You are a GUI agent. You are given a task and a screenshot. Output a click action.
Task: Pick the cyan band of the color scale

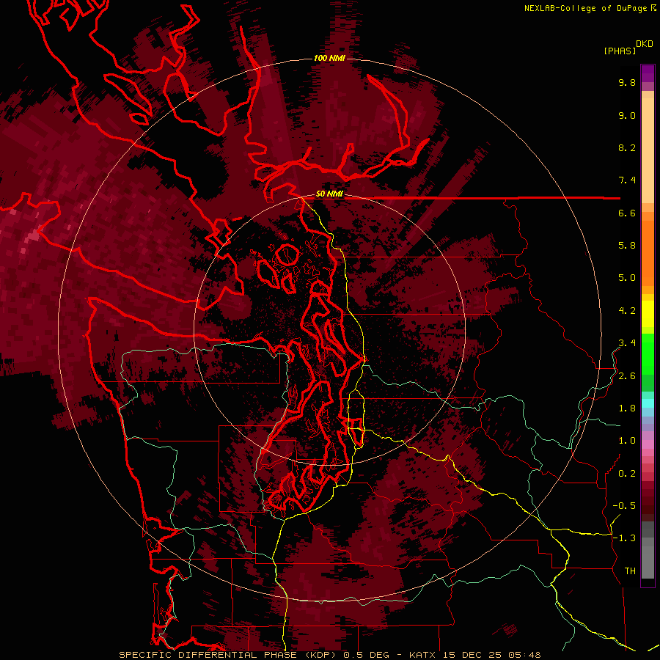click(x=648, y=403)
